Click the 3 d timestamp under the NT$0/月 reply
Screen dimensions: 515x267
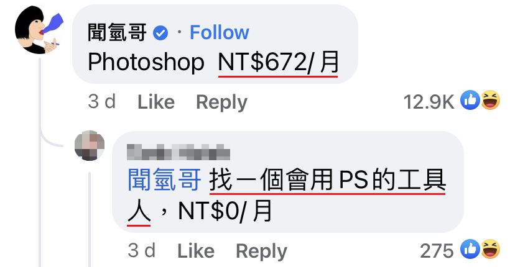coord(142,251)
